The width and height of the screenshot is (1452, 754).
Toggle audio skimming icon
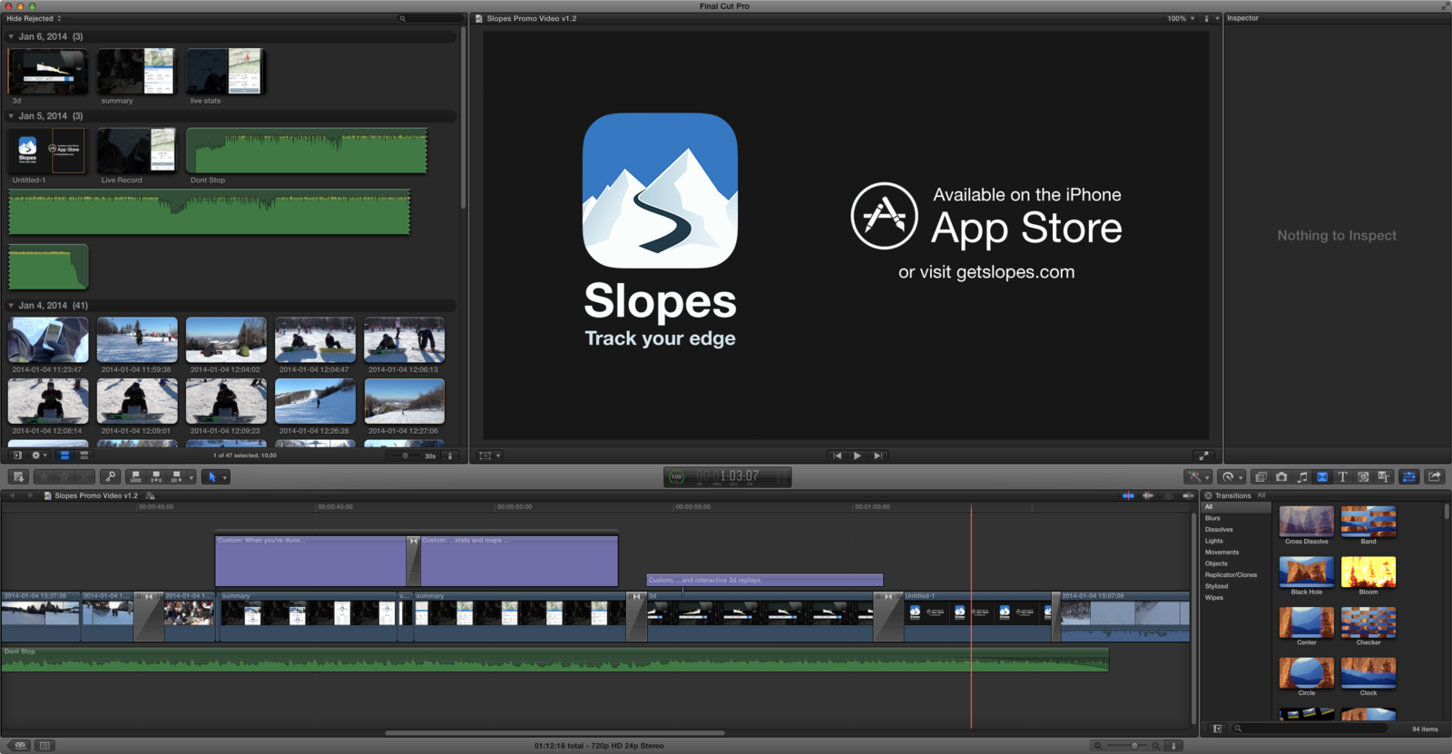click(1148, 495)
